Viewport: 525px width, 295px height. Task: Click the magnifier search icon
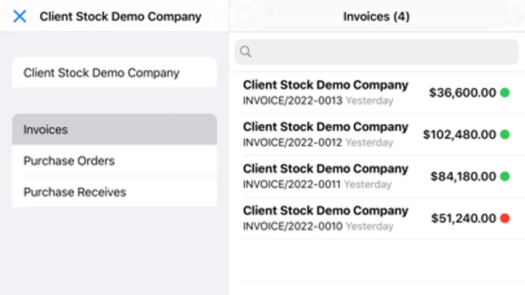pyautogui.click(x=246, y=51)
